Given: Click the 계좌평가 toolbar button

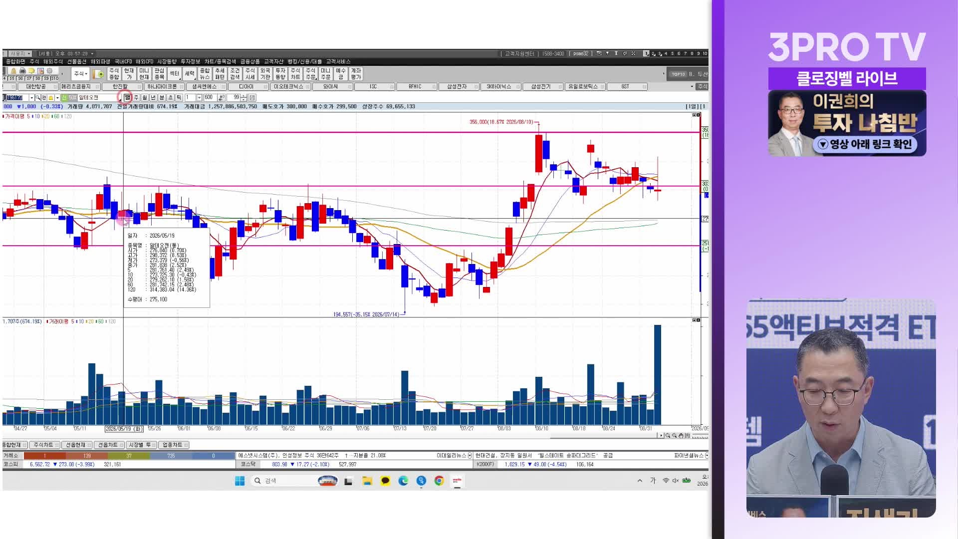Looking at the screenshot, I should 356,74.
